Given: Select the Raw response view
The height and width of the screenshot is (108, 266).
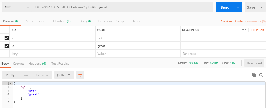Looking at the screenshot, I should [x=25, y=75].
